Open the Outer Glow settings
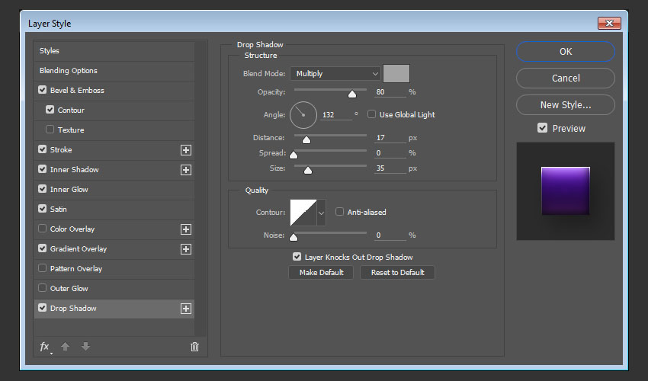 coord(69,289)
